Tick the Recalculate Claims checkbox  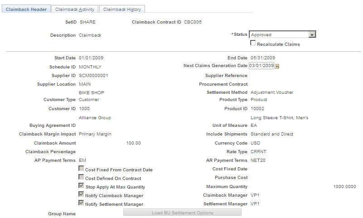[253, 43]
